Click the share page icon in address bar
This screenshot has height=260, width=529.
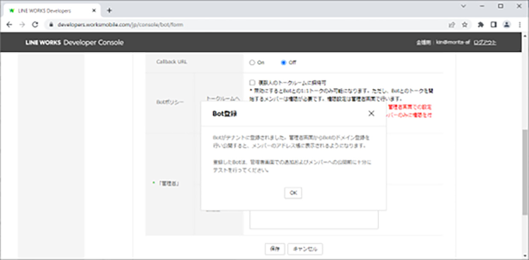click(x=452, y=25)
